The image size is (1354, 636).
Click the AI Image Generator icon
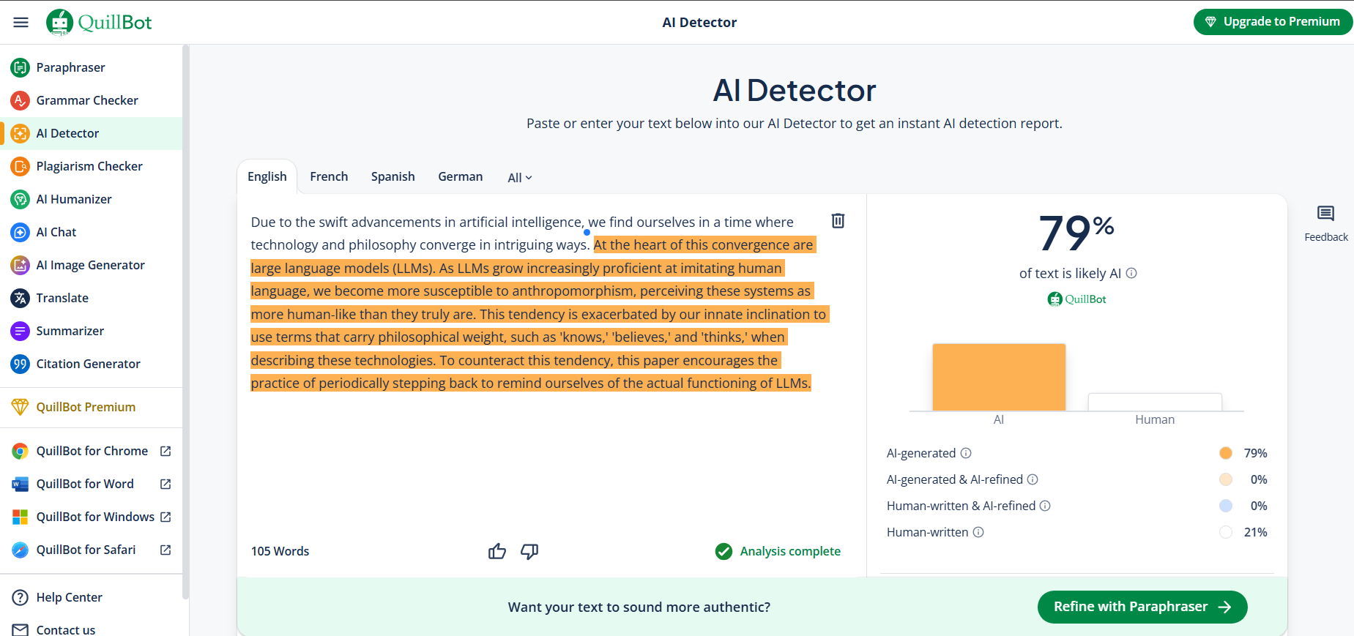pyautogui.click(x=20, y=265)
